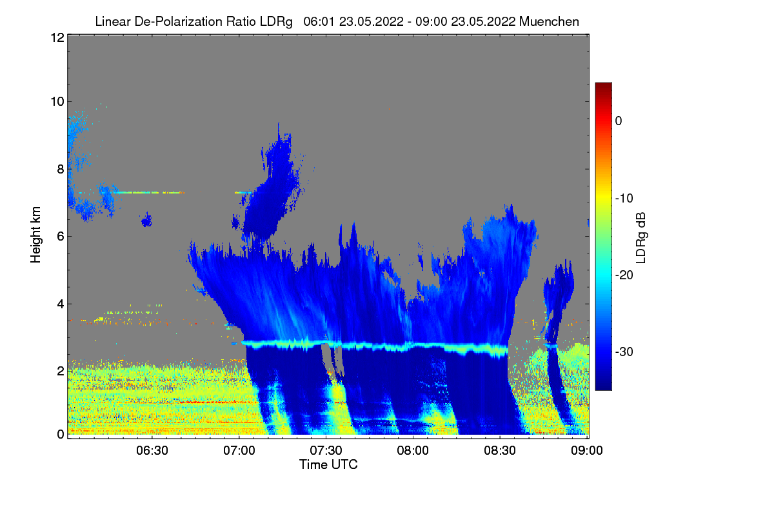The width and height of the screenshot is (774, 516).
Task: Click the colorbar label '0'
Action: click(x=619, y=121)
